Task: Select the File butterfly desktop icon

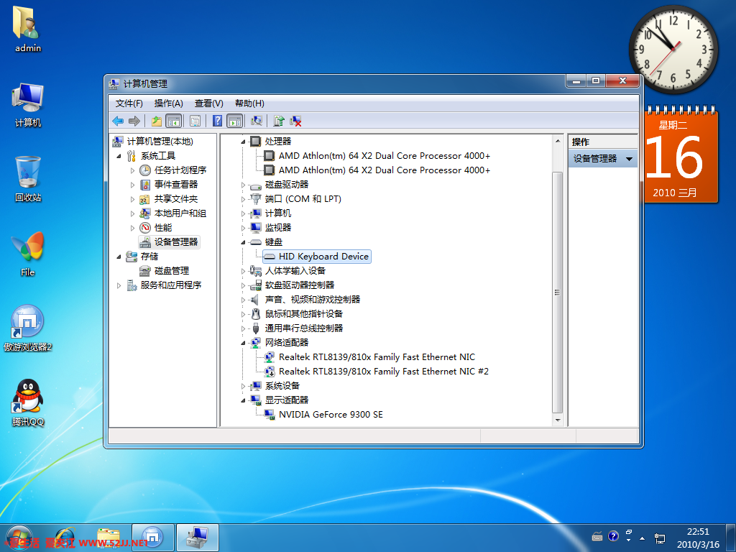Action: pos(28,254)
